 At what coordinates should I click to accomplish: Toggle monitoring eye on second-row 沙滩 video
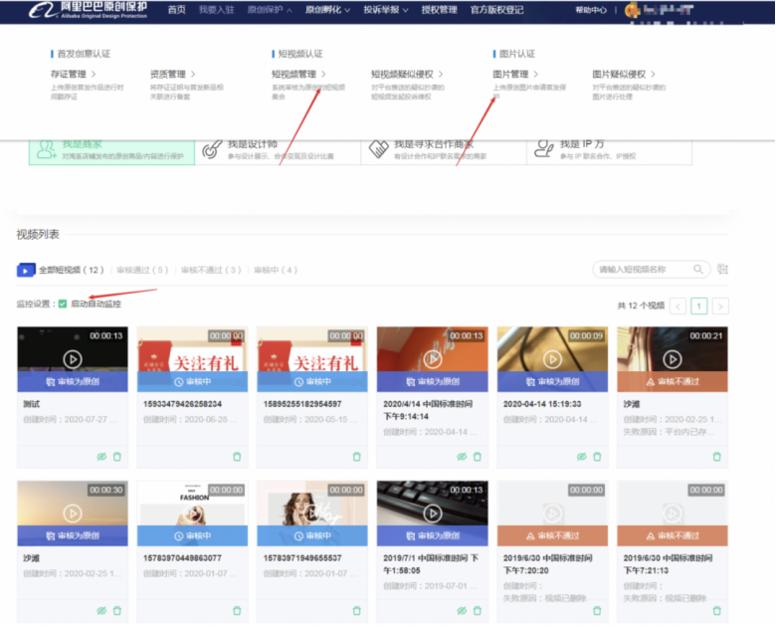click(x=101, y=611)
